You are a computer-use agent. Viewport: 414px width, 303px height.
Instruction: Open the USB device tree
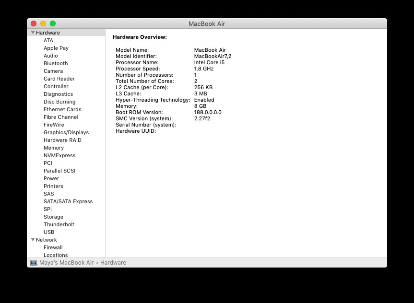point(49,232)
